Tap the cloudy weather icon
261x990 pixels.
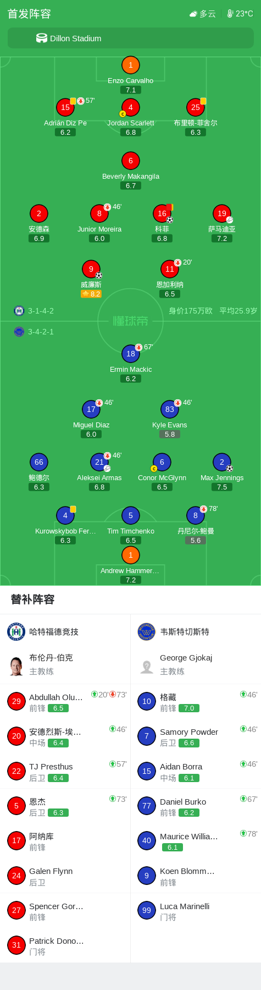click(193, 14)
